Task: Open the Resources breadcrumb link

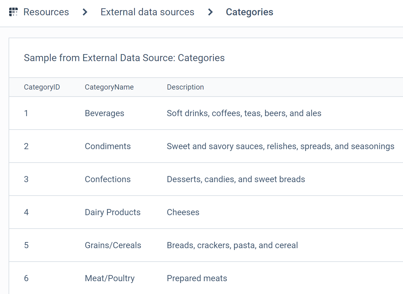Action: pyautogui.click(x=46, y=12)
